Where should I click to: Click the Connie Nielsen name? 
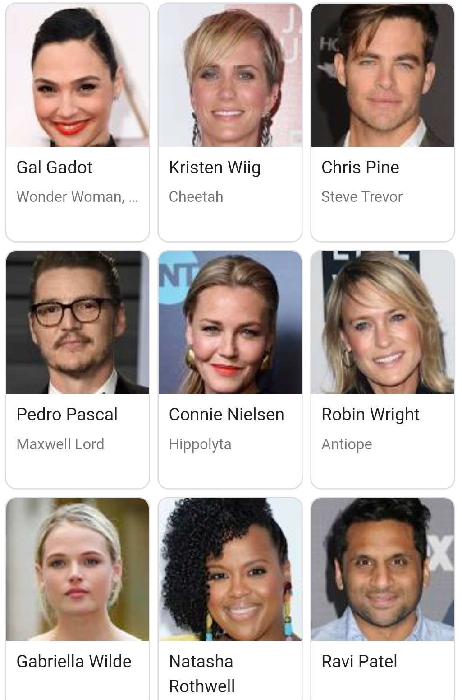coord(226,415)
